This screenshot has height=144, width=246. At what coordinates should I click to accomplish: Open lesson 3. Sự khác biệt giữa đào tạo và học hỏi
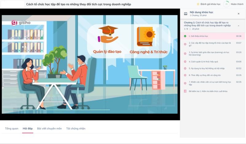click(212, 54)
